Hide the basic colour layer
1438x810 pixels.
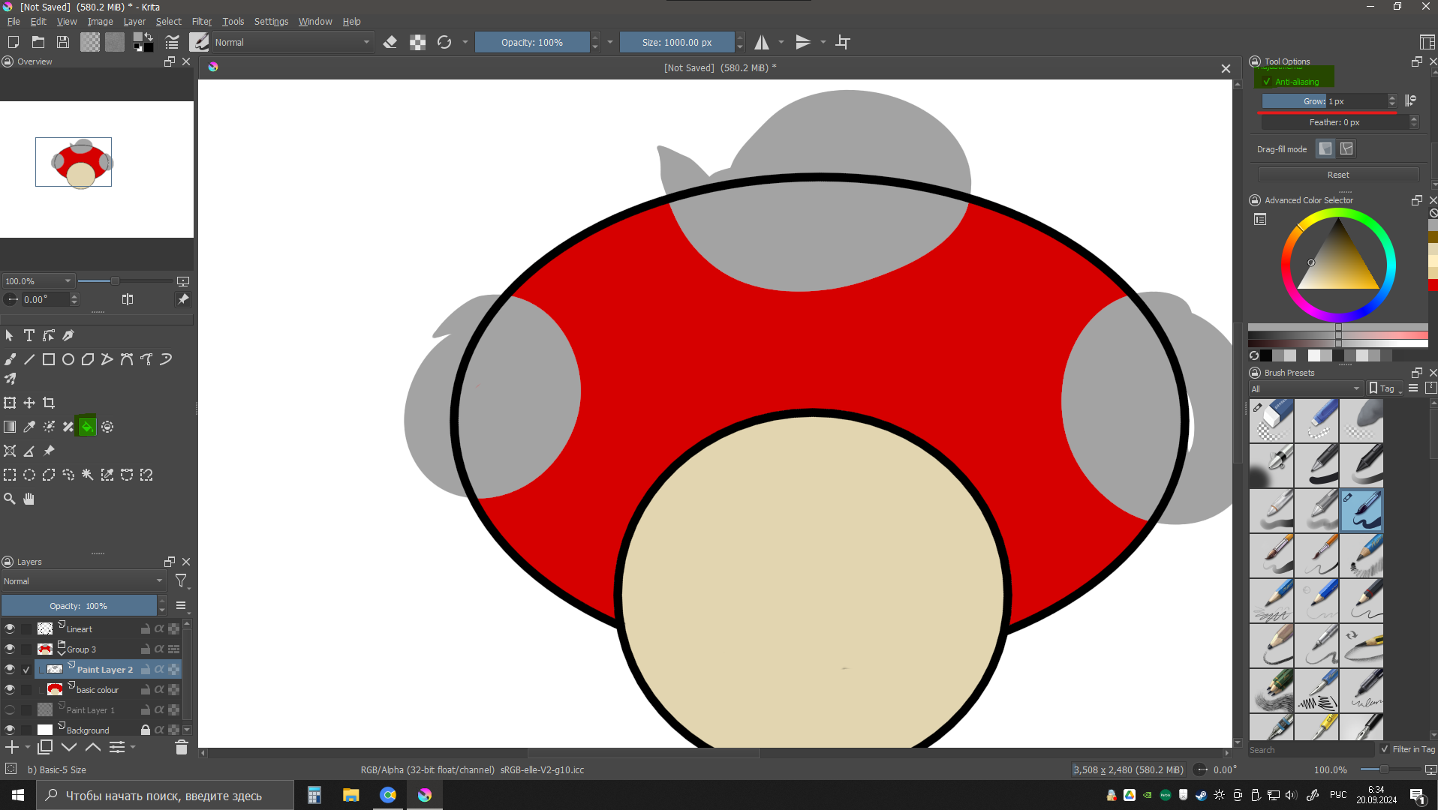pos(10,689)
